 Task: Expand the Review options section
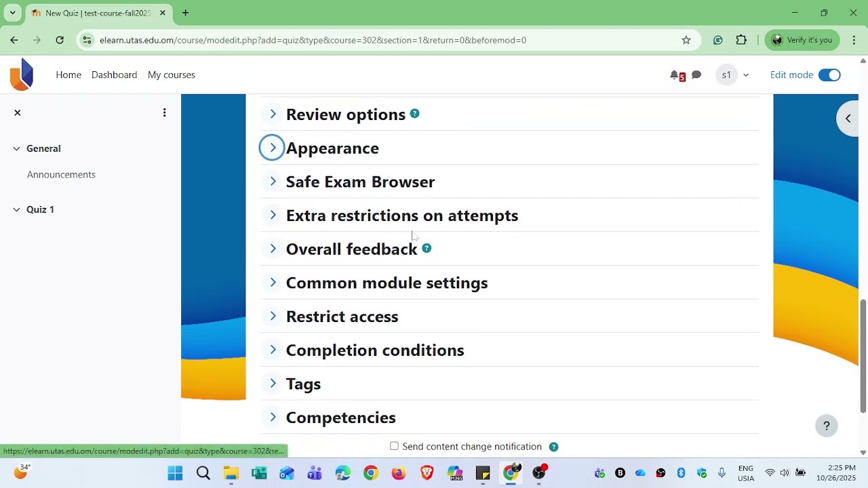click(x=273, y=114)
